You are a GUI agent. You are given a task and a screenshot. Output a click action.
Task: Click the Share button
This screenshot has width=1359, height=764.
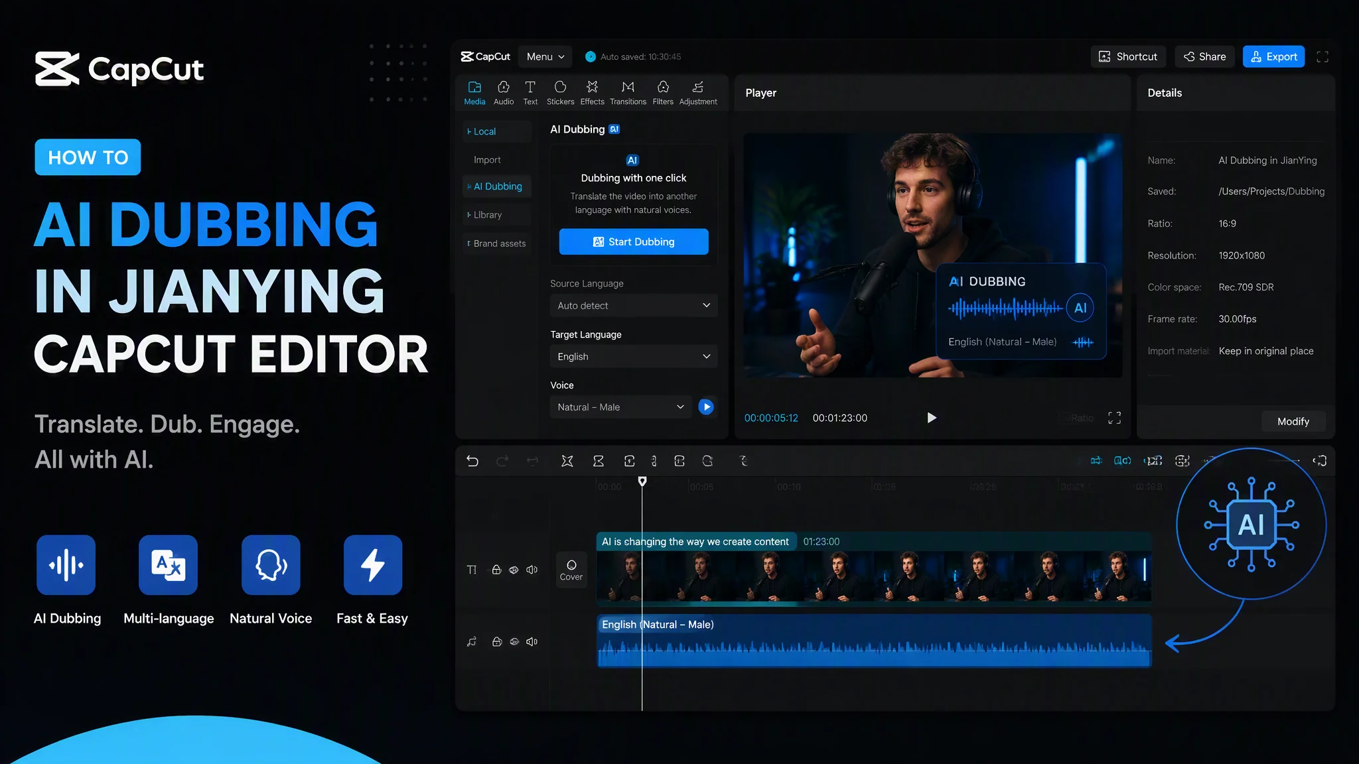point(1205,57)
